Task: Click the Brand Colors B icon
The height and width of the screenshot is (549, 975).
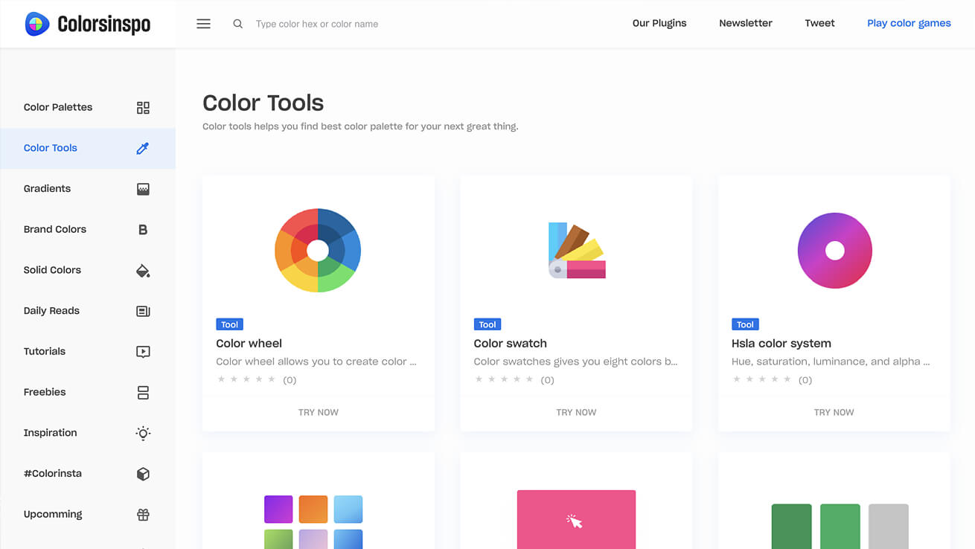Action: [x=143, y=230]
